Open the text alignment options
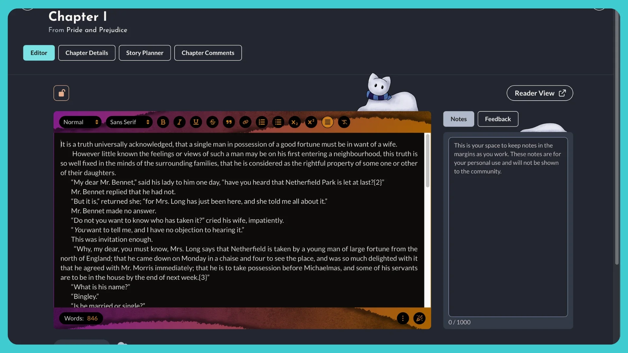The height and width of the screenshot is (353, 628). click(327, 122)
